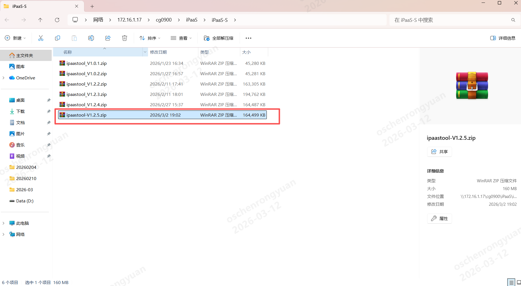Open a new tab with plus button

pos(92,6)
